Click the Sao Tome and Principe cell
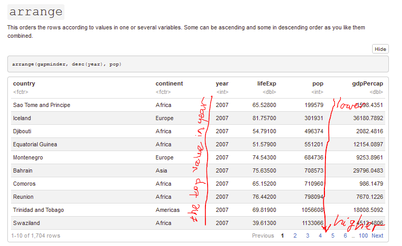 click(41, 105)
